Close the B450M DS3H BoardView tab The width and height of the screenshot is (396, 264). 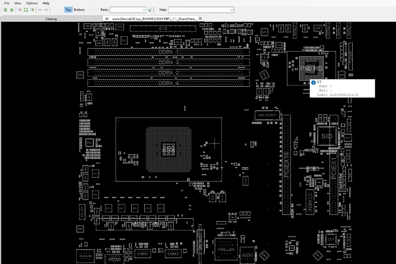pos(200,18)
